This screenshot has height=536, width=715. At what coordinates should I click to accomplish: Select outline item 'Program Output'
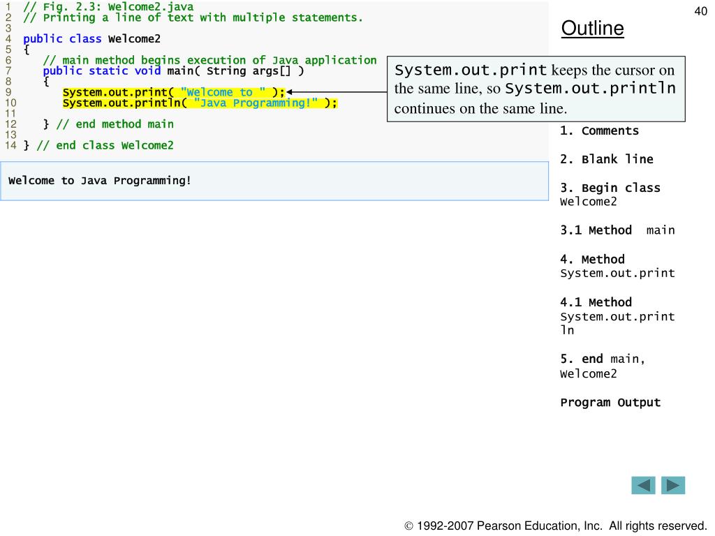pyautogui.click(x=610, y=403)
